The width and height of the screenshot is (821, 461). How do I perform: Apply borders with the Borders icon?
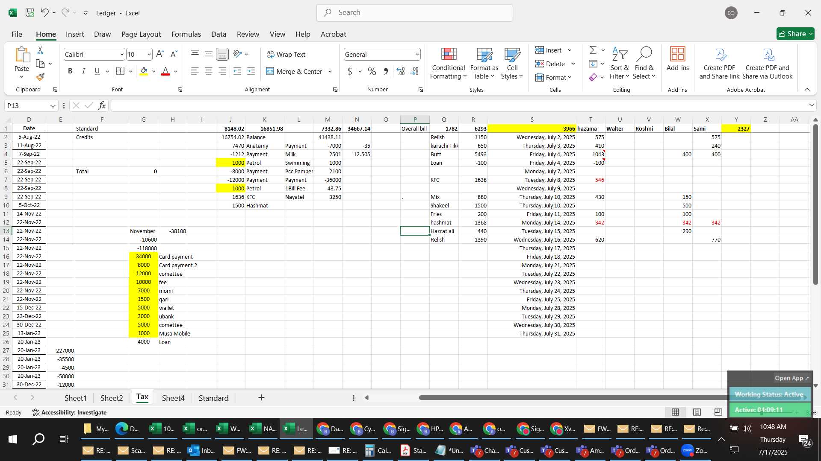(x=121, y=71)
